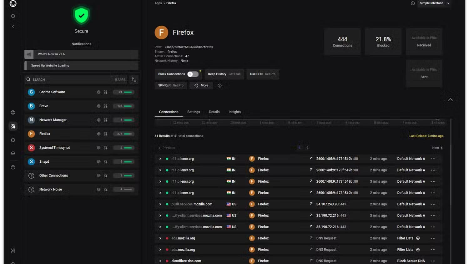Image resolution: width=469 pixels, height=264 pixels.
Task: Toggle the Block Connections switch
Action: click(193, 74)
